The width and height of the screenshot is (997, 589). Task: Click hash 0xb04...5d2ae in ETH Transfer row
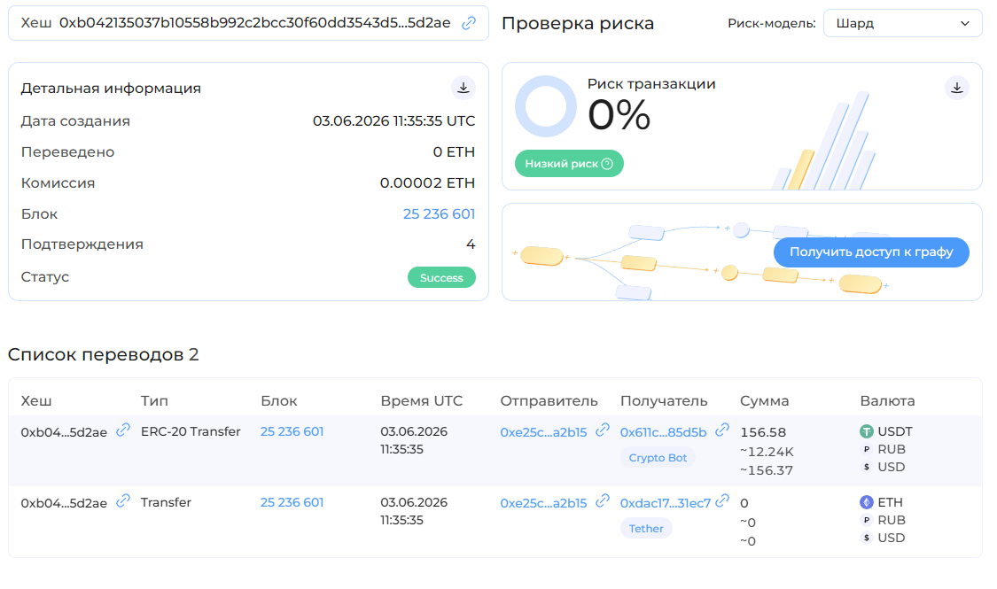click(x=64, y=503)
